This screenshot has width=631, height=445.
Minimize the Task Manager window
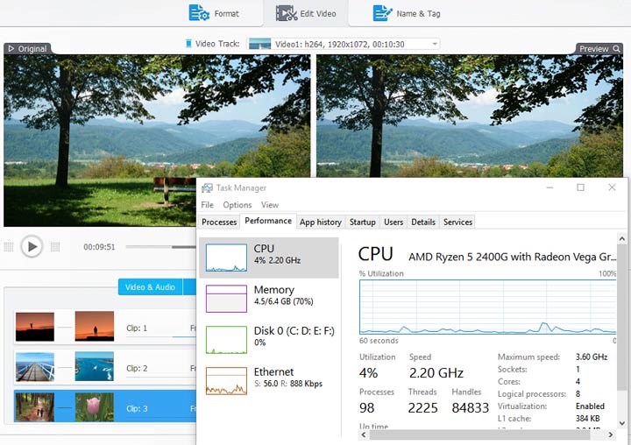pos(549,187)
